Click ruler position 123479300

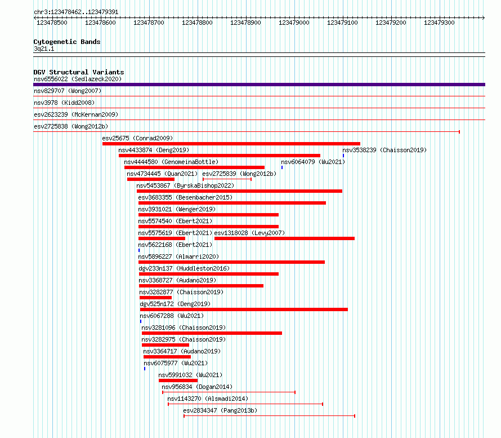439,23
